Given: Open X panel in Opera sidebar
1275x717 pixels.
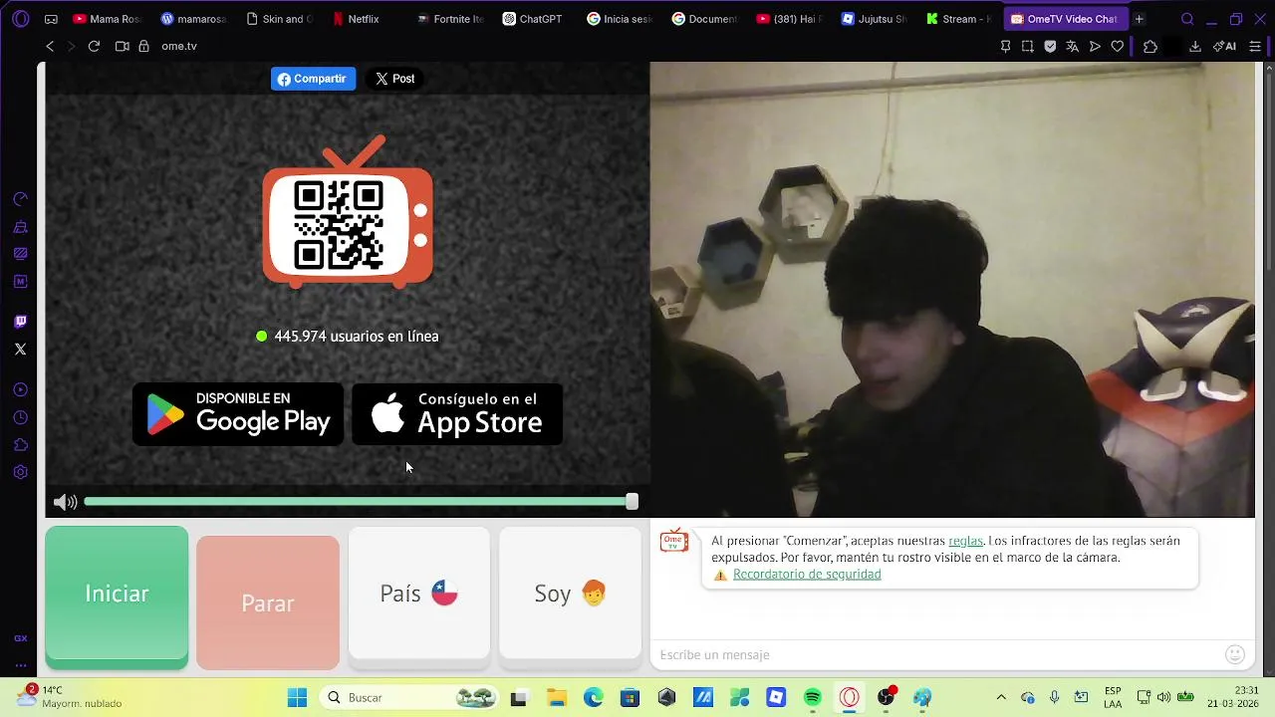Looking at the screenshot, I should click(x=20, y=349).
